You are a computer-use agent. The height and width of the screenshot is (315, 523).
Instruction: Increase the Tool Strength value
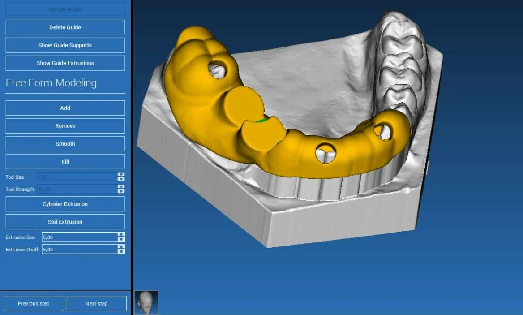point(121,187)
